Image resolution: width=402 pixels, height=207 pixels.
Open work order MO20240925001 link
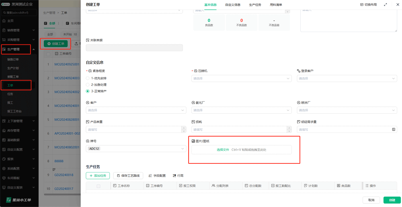67,64
